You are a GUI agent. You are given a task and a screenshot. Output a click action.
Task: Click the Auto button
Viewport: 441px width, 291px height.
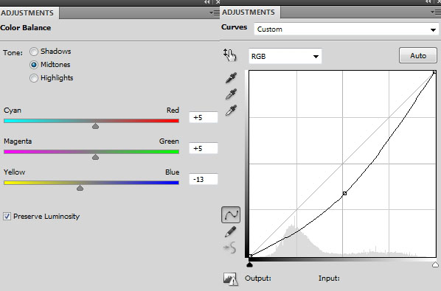[x=418, y=55]
